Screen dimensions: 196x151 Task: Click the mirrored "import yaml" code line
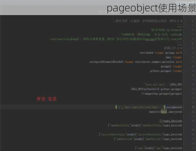click(174, 57)
